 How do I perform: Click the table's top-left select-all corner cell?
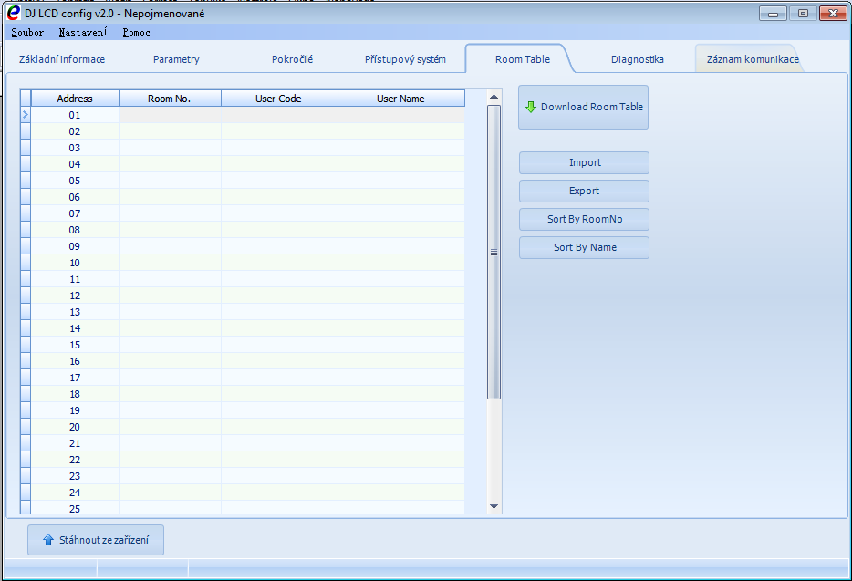click(x=26, y=99)
